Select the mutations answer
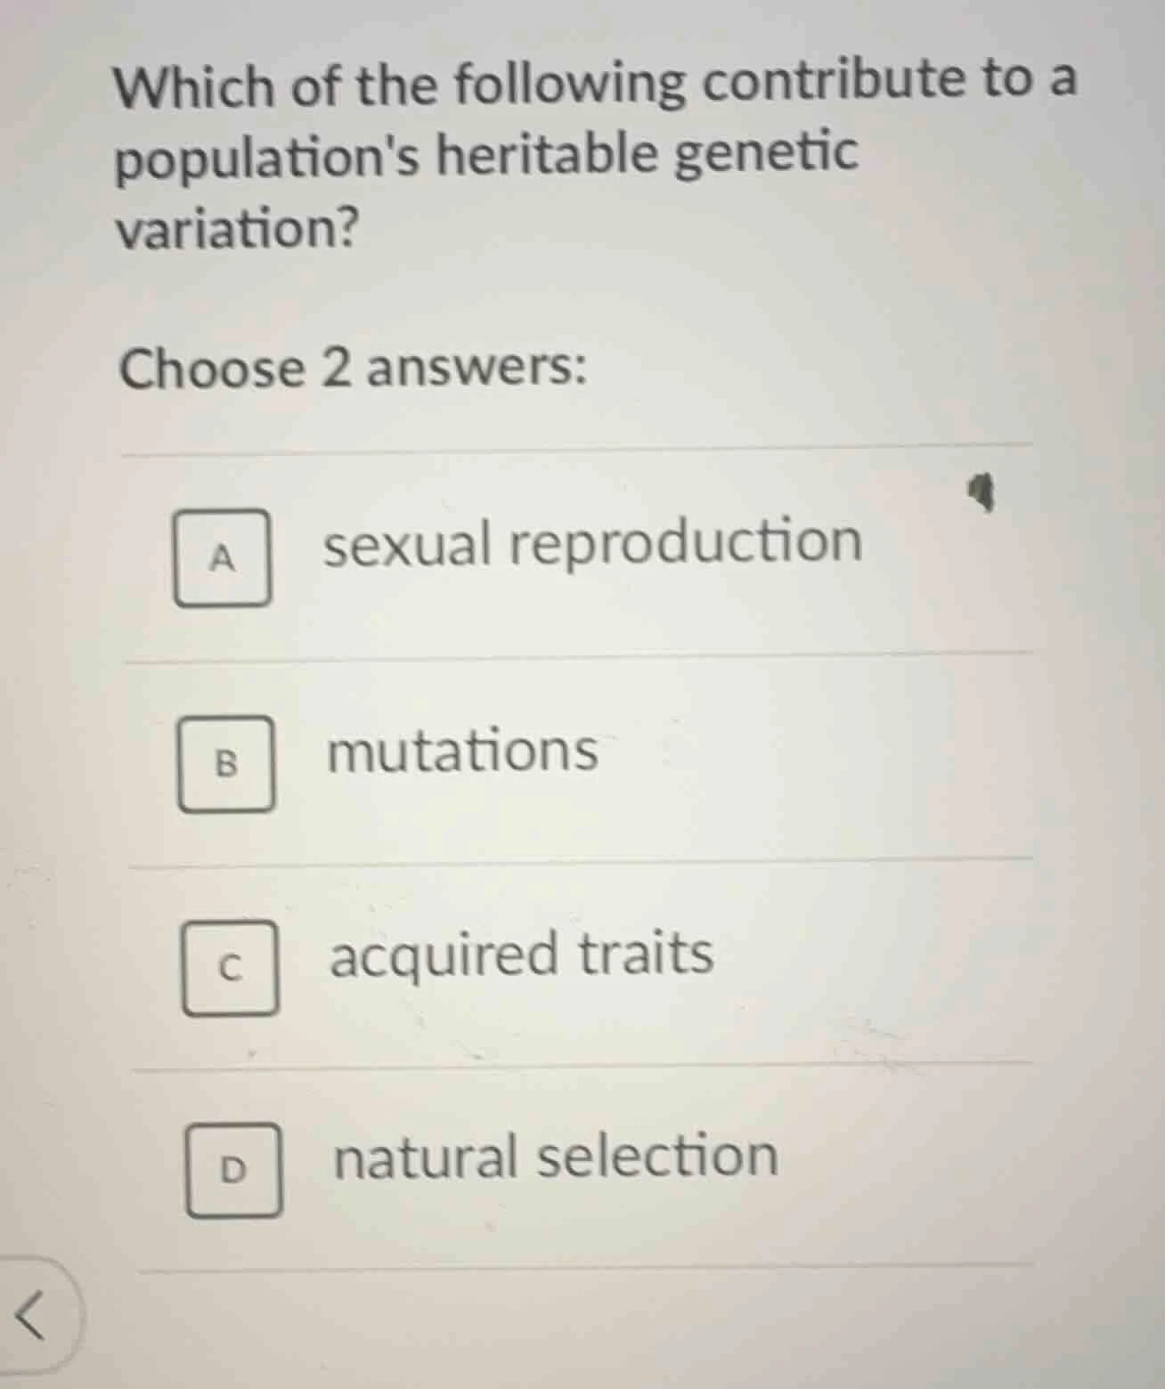The height and width of the screenshot is (1389, 1165). tap(462, 751)
